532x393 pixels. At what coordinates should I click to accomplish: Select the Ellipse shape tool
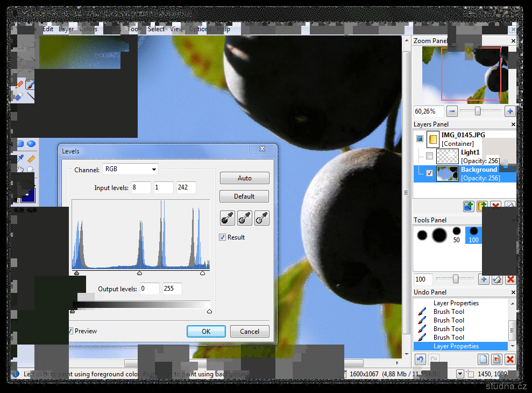point(31,144)
